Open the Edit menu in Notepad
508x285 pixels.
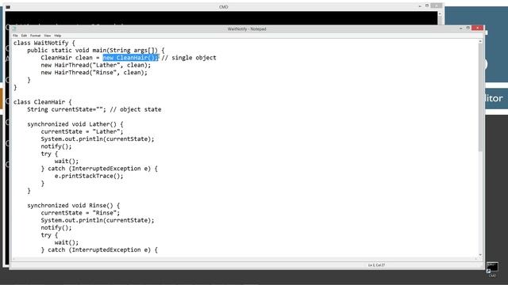(x=24, y=36)
